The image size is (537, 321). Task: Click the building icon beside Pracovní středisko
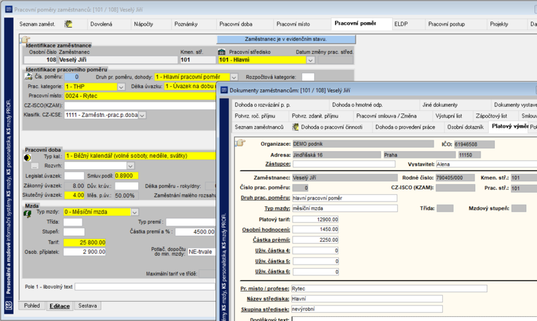(222, 52)
